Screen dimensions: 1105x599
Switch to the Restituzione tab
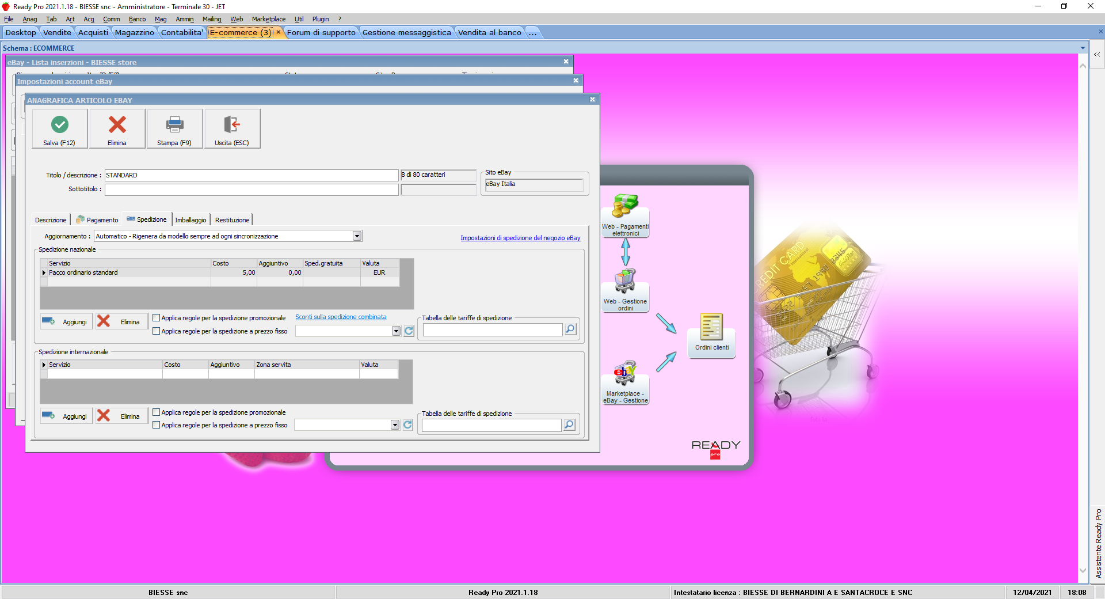tap(232, 220)
